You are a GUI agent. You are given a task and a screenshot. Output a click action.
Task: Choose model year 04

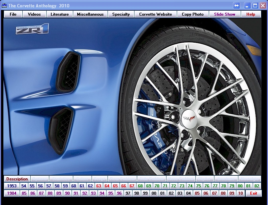click(188, 193)
